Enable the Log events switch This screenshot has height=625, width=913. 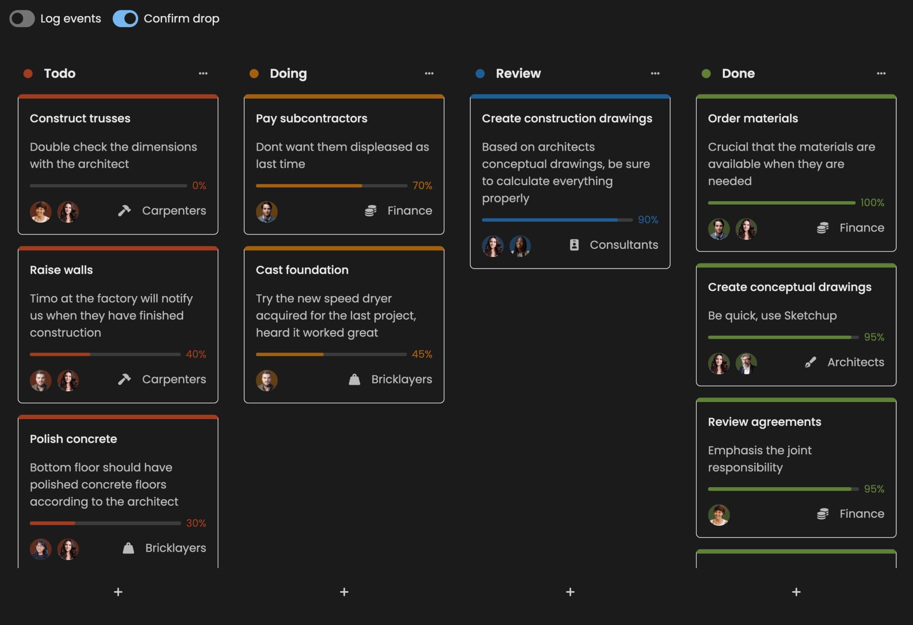point(22,19)
